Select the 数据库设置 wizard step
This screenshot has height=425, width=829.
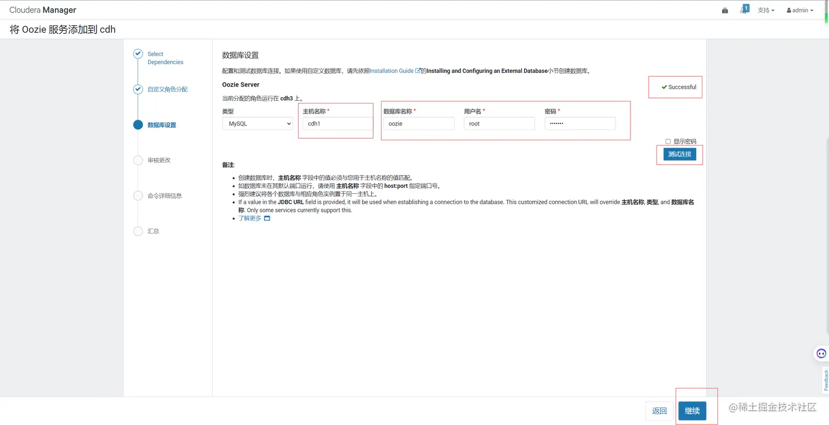pos(162,125)
